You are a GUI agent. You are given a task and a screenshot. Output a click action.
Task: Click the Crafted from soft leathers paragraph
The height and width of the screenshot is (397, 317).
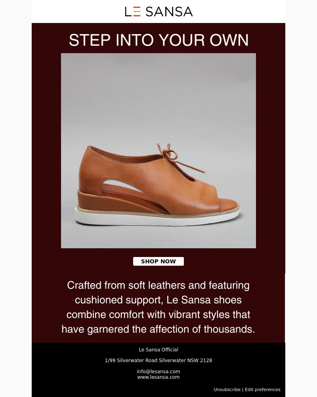158,307
